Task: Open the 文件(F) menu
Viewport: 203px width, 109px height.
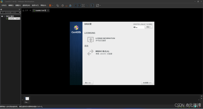Action: (x=4, y=5)
